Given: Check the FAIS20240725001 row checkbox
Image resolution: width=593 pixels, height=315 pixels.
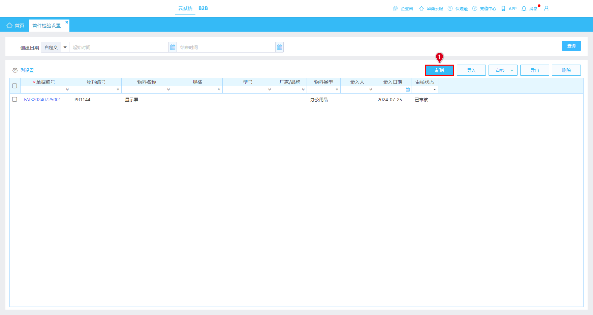Looking at the screenshot, I should pos(14,99).
